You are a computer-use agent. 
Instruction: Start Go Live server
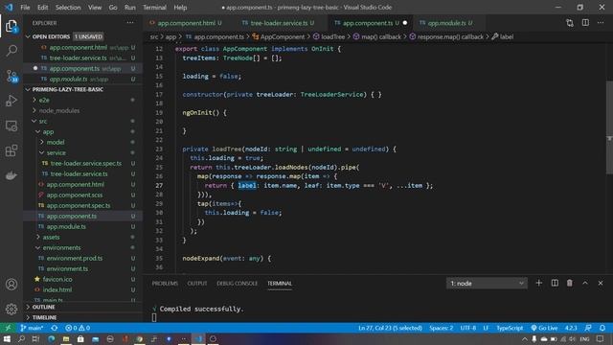[544, 328]
